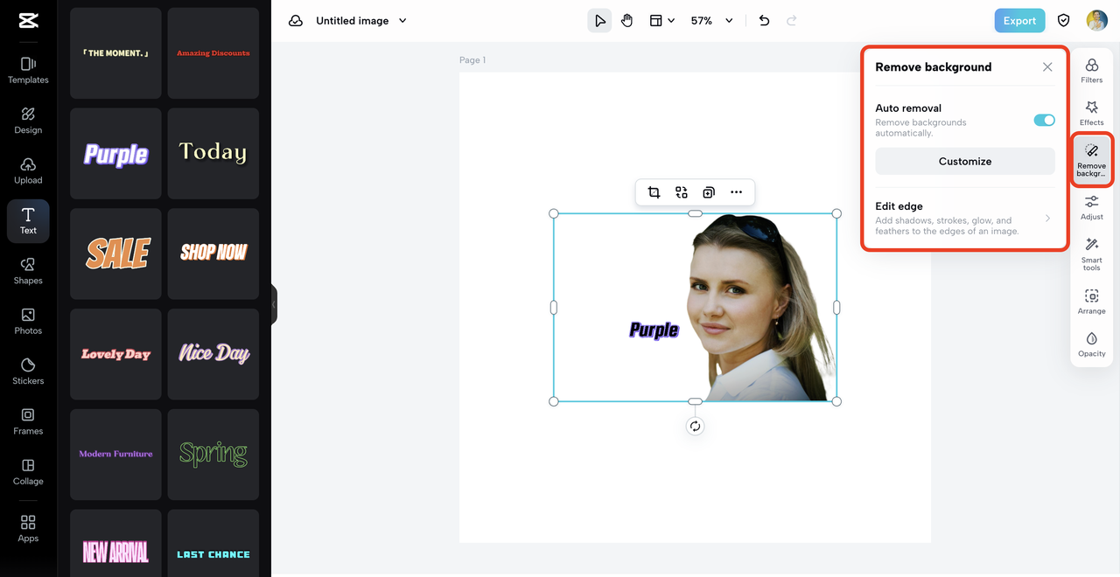The height and width of the screenshot is (577, 1120).
Task: Choose THE MOMENT text style
Action: click(115, 53)
